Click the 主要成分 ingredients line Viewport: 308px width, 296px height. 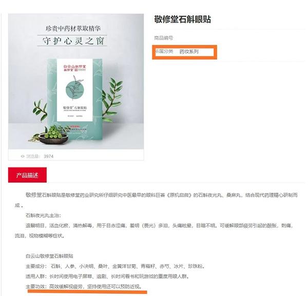115,266
